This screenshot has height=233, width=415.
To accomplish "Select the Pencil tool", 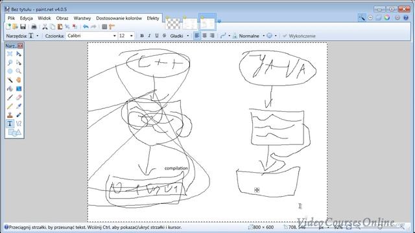I will click(x=10, y=106).
